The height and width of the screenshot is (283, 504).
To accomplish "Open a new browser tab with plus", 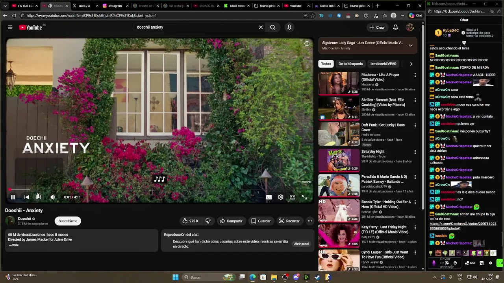I will click(377, 6).
